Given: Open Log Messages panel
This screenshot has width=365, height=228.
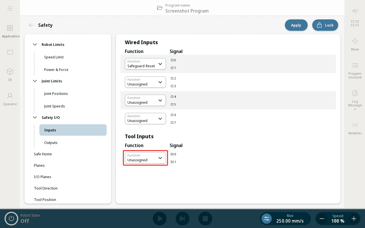Looking at the screenshot, I should pos(355,100).
